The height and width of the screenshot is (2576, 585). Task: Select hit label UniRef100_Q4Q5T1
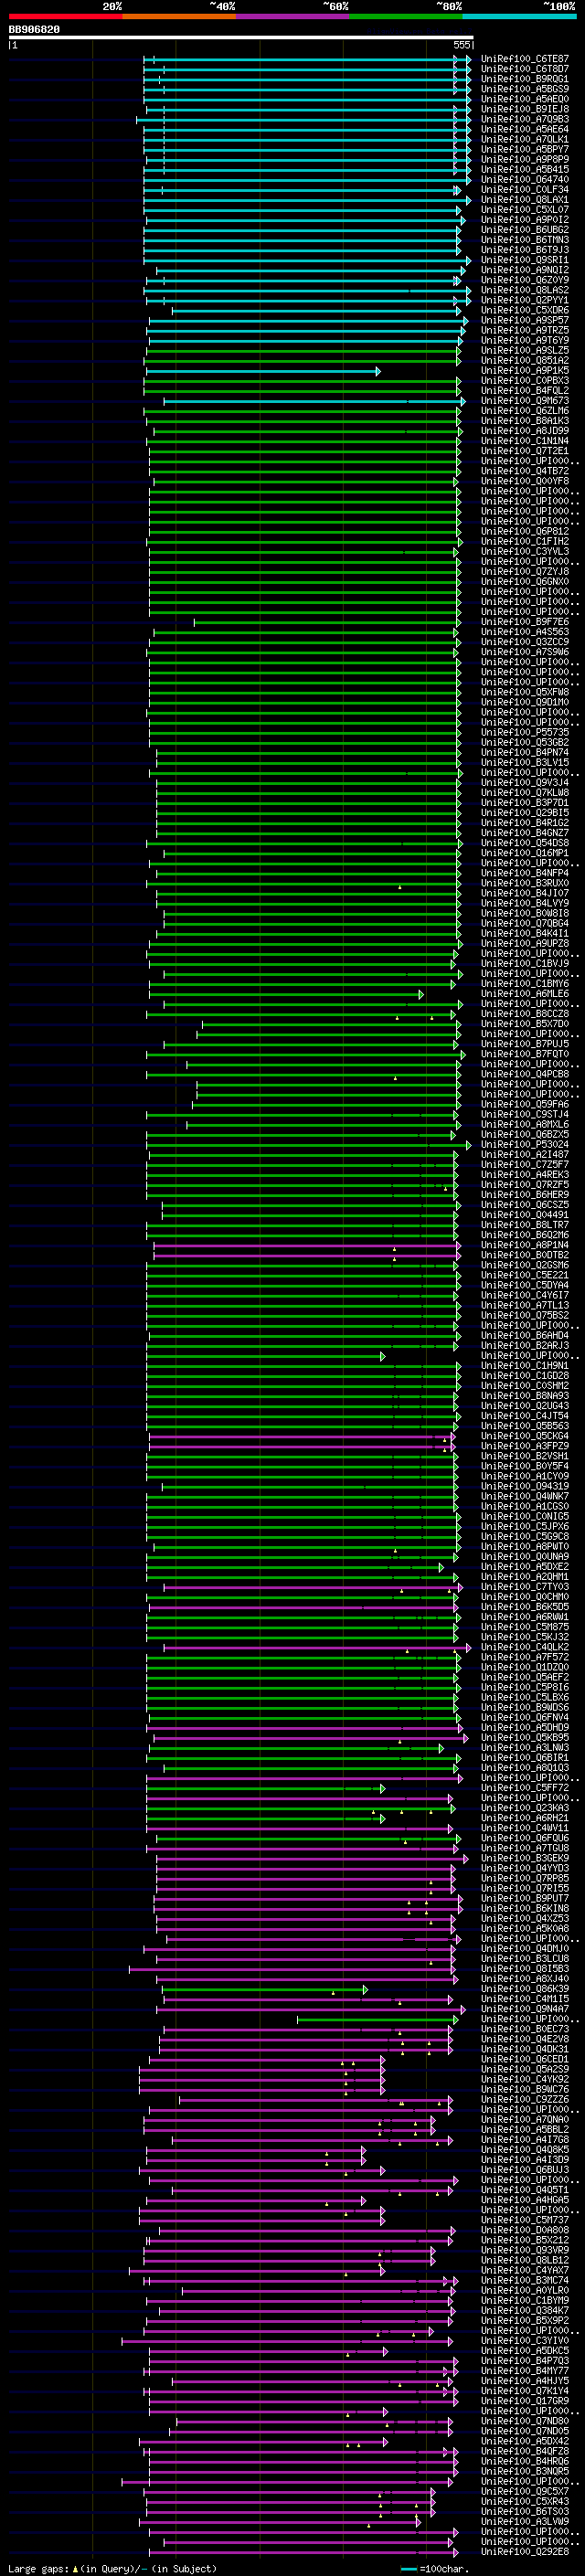[x=525, y=2189]
